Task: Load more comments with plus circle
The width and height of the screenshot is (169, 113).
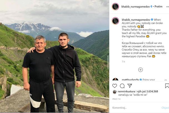Action: click(x=140, y=70)
